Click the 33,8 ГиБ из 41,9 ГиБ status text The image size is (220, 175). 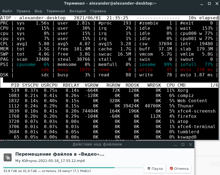click(47, 171)
